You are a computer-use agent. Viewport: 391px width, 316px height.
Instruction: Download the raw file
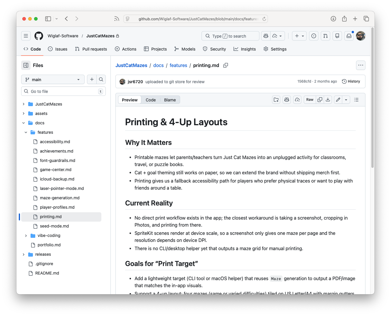[x=328, y=100]
